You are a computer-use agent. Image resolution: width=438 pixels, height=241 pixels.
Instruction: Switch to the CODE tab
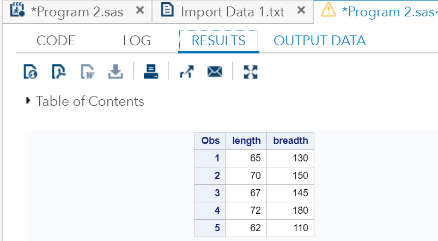pyautogui.click(x=56, y=41)
